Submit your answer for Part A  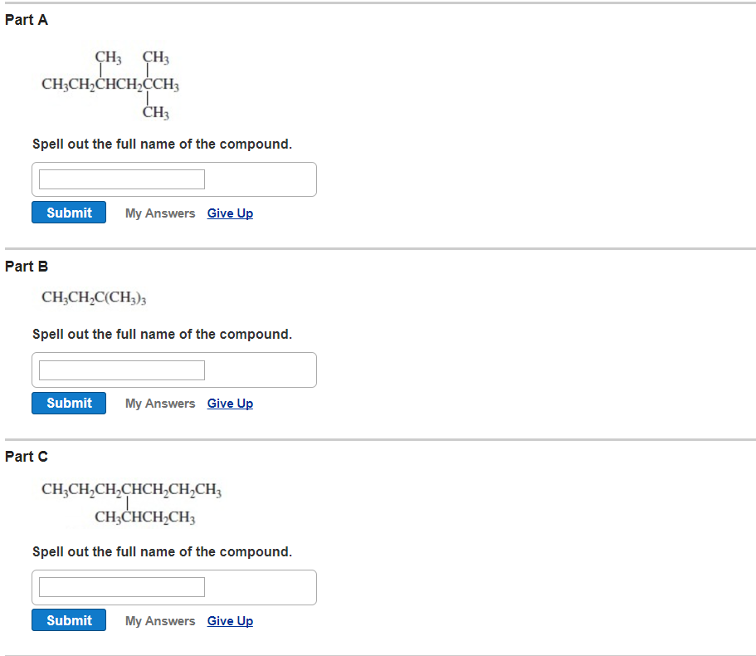(x=68, y=212)
